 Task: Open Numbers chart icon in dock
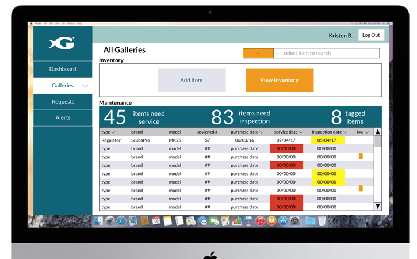[237, 221]
